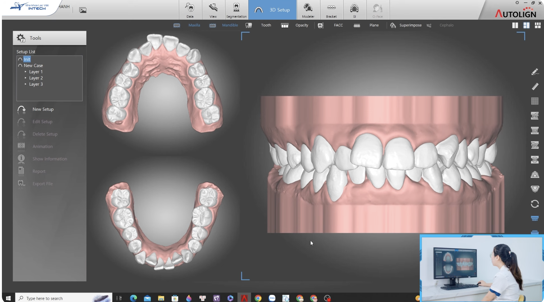This screenshot has height=302, width=544.
Task: Select Init in the Setup List
Action: coord(27,59)
